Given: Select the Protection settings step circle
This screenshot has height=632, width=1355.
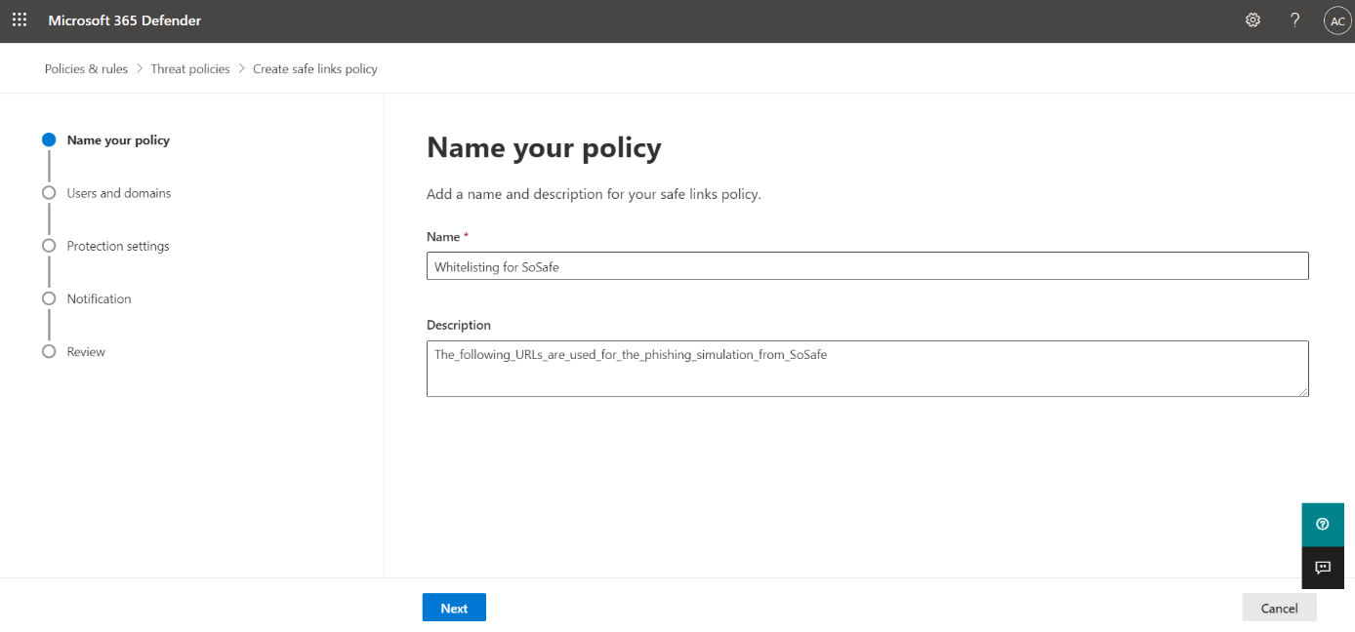Looking at the screenshot, I should (49, 246).
